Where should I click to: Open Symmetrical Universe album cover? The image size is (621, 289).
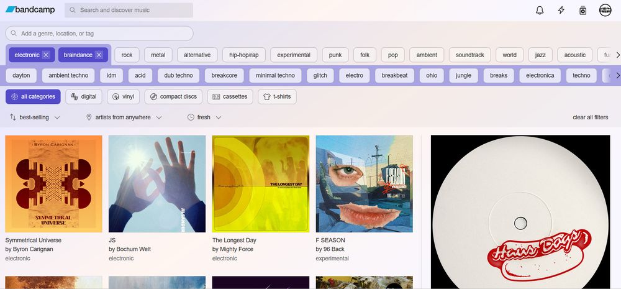tap(53, 184)
